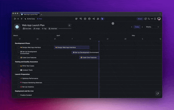The image size is (174, 110).
Task: Switch to Calendar action view icon
Action: coord(85,19)
